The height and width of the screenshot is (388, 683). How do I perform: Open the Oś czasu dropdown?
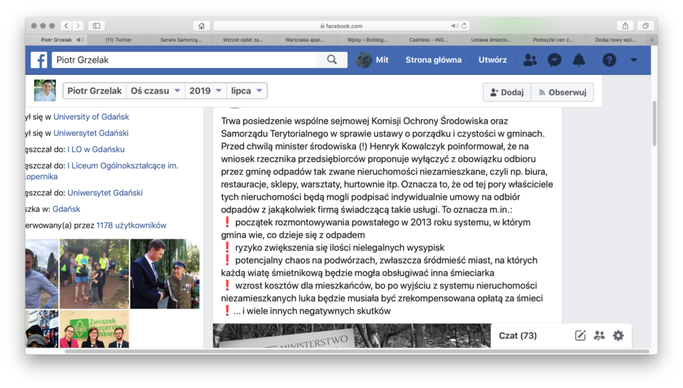coord(155,91)
